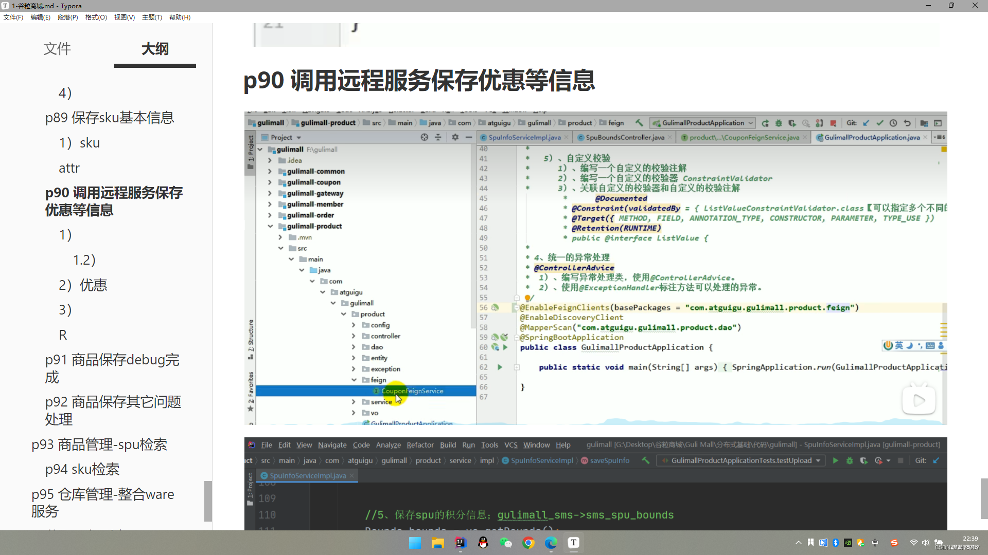
Task: Click the green Debug bug icon in the toolbar
Action: 779,123
